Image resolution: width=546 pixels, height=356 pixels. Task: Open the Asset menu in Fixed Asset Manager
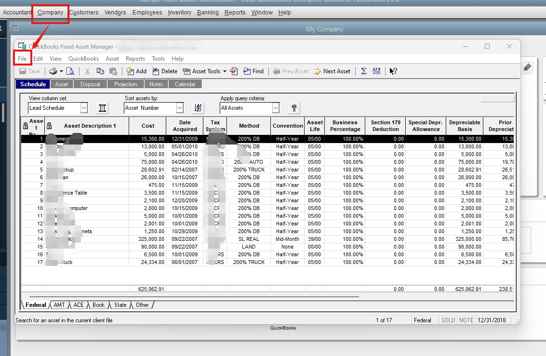click(112, 58)
